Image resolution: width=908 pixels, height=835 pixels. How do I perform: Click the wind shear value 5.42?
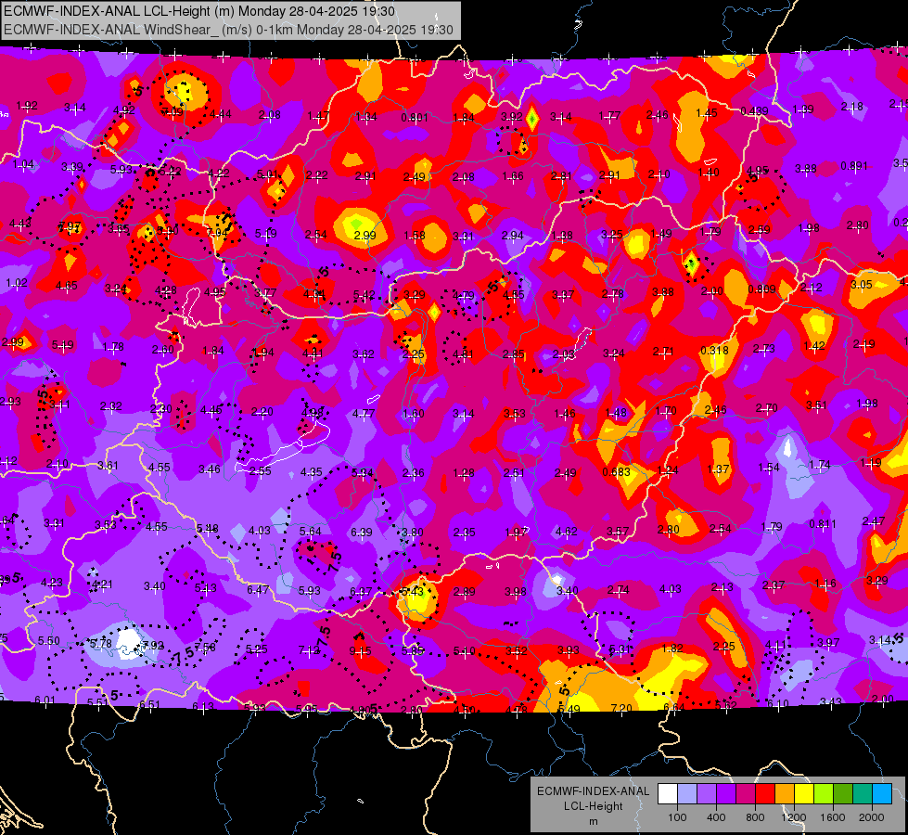[364, 295]
